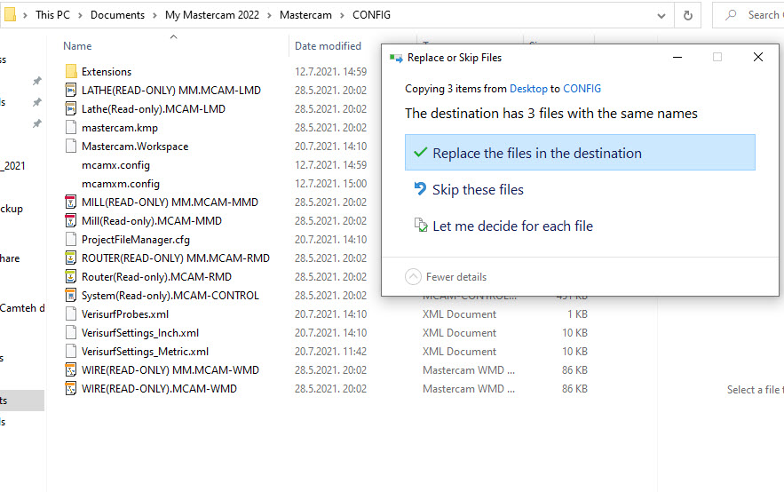Select mcamx.config file name

pyautogui.click(x=115, y=165)
